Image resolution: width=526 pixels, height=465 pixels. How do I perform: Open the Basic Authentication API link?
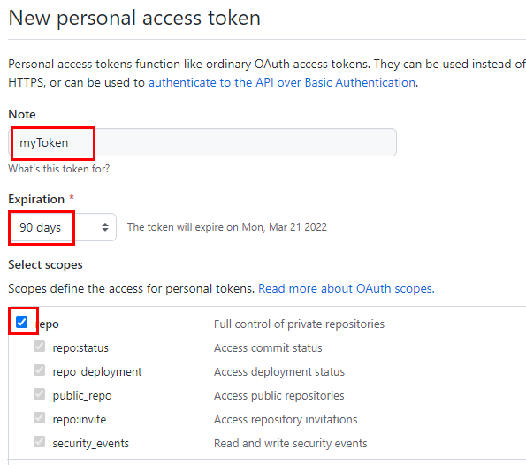(x=282, y=82)
